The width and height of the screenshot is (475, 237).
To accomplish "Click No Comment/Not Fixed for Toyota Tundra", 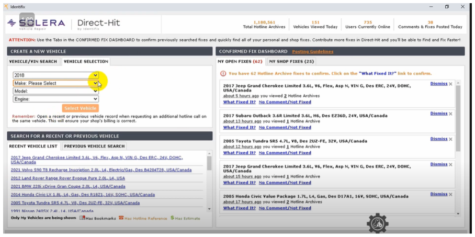I will click(x=285, y=153).
